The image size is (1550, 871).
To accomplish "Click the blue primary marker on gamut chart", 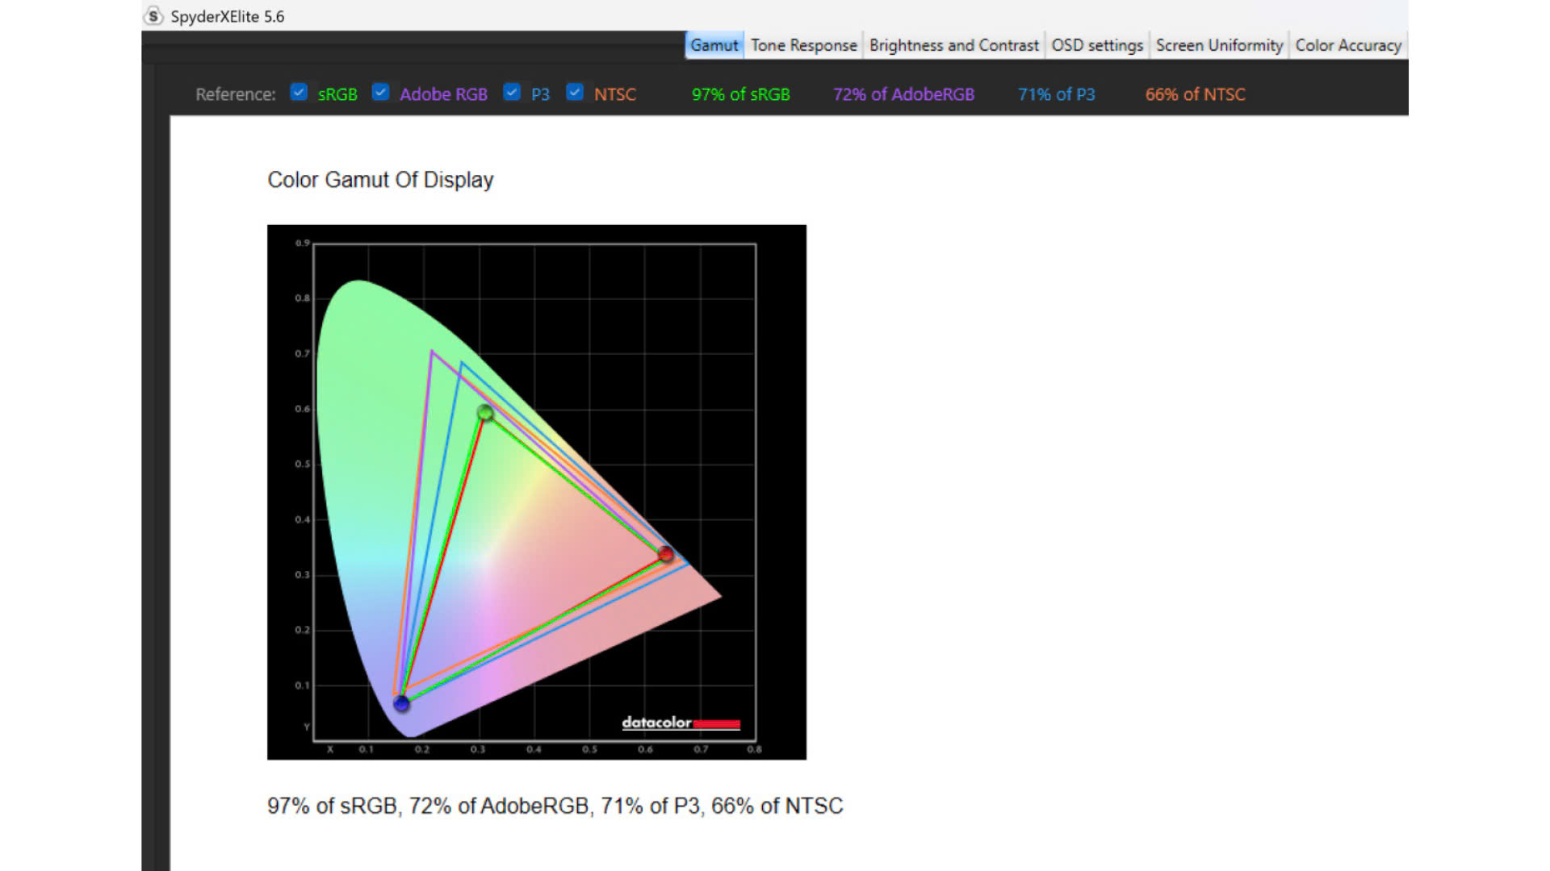I will pyautogui.click(x=401, y=703).
